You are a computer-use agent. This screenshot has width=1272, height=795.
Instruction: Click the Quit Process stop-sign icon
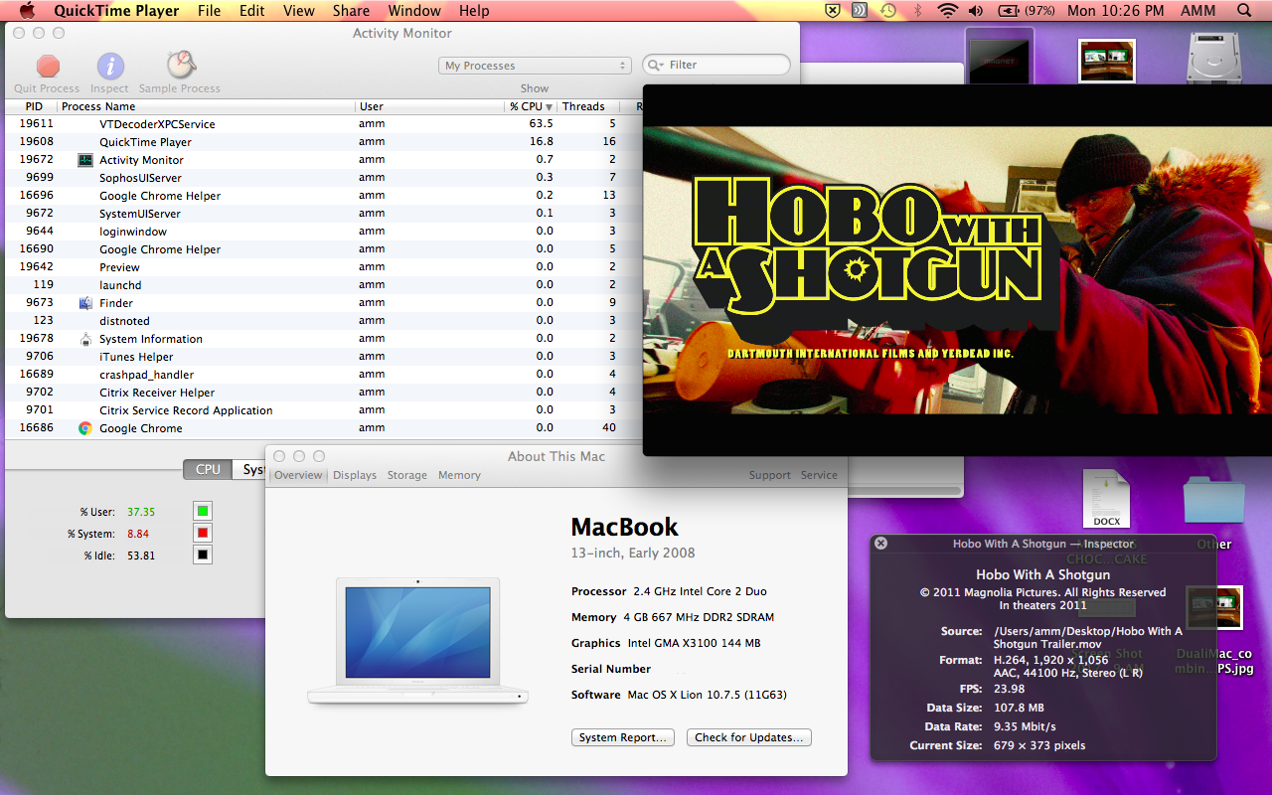47,66
